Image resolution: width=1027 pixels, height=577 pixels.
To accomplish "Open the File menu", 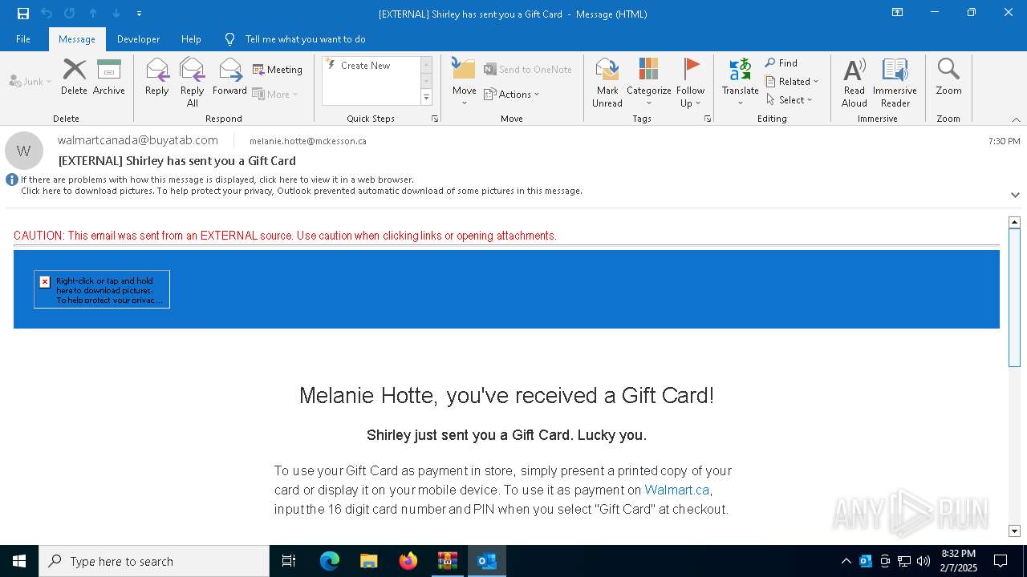I will click(x=23, y=39).
